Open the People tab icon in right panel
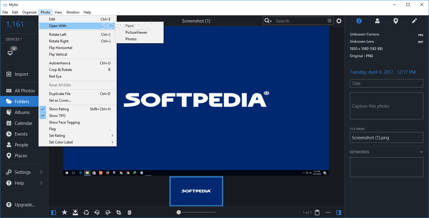The width and height of the screenshot is (429, 218). coord(377,21)
